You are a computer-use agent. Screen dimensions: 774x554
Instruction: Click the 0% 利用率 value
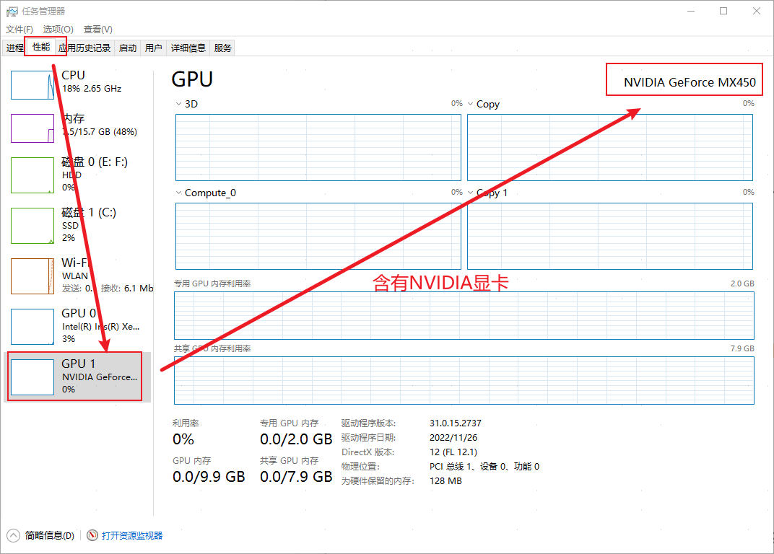pos(183,439)
